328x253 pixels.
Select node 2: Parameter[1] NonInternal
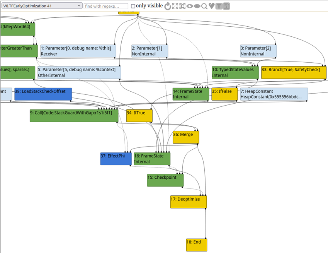(150, 51)
